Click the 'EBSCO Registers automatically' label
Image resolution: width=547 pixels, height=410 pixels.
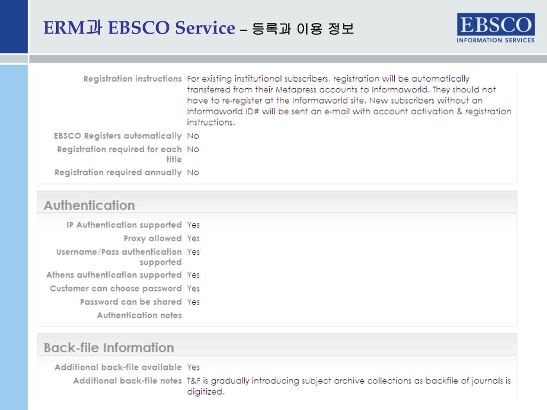(118, 136)
